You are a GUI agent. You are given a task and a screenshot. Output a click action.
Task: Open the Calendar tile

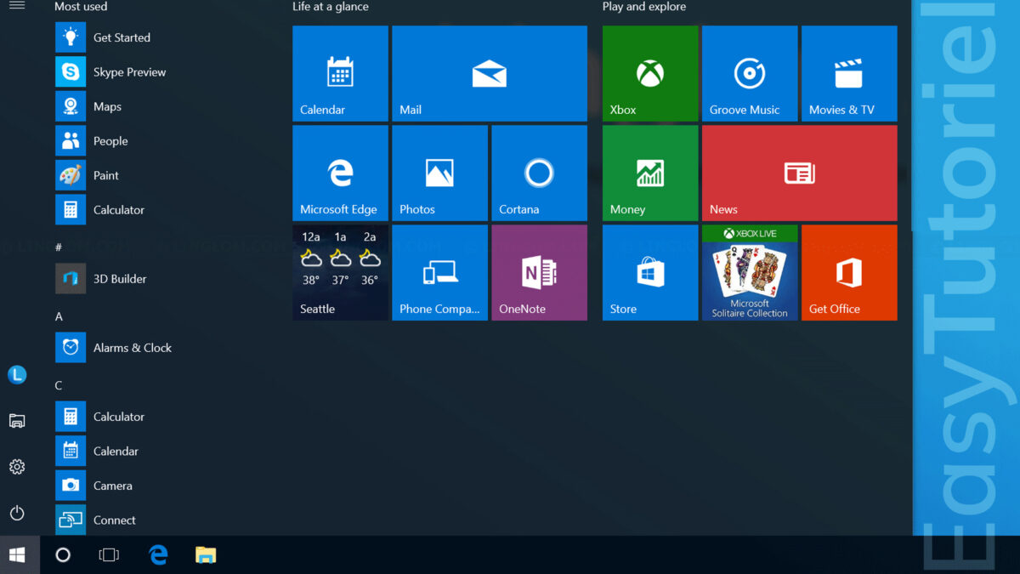pos(340,73)
